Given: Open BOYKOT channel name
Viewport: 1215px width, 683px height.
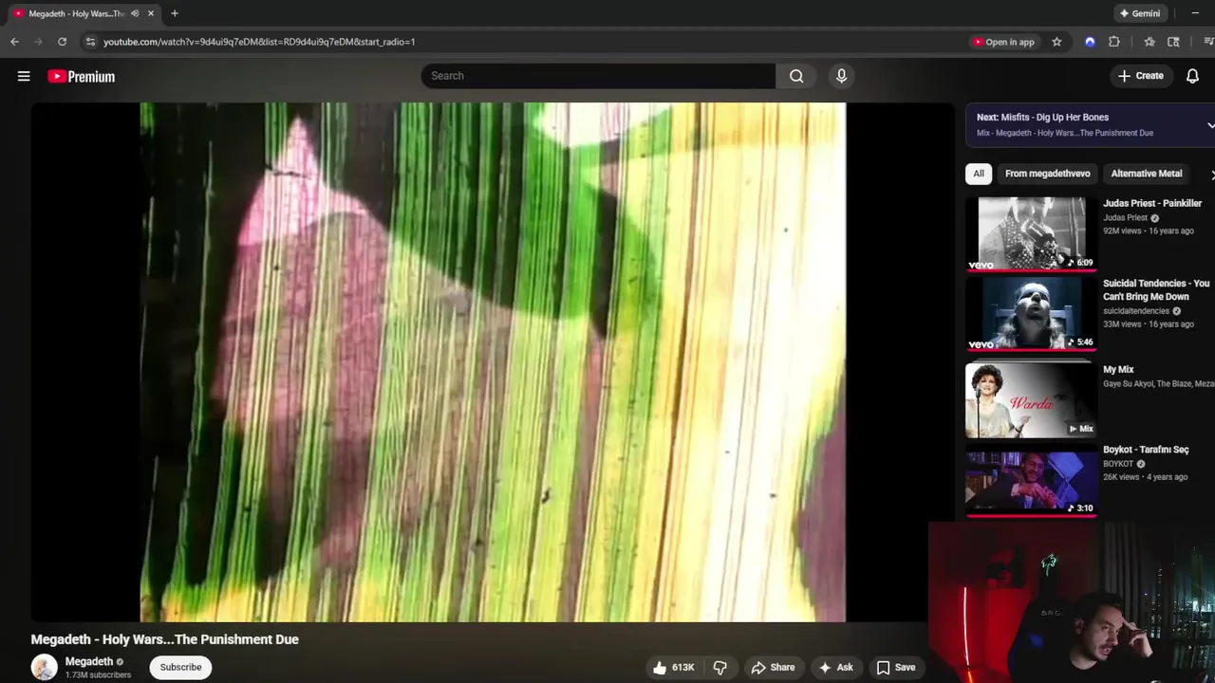Looking at the screenshot, I should click(x=1118, y=464).
